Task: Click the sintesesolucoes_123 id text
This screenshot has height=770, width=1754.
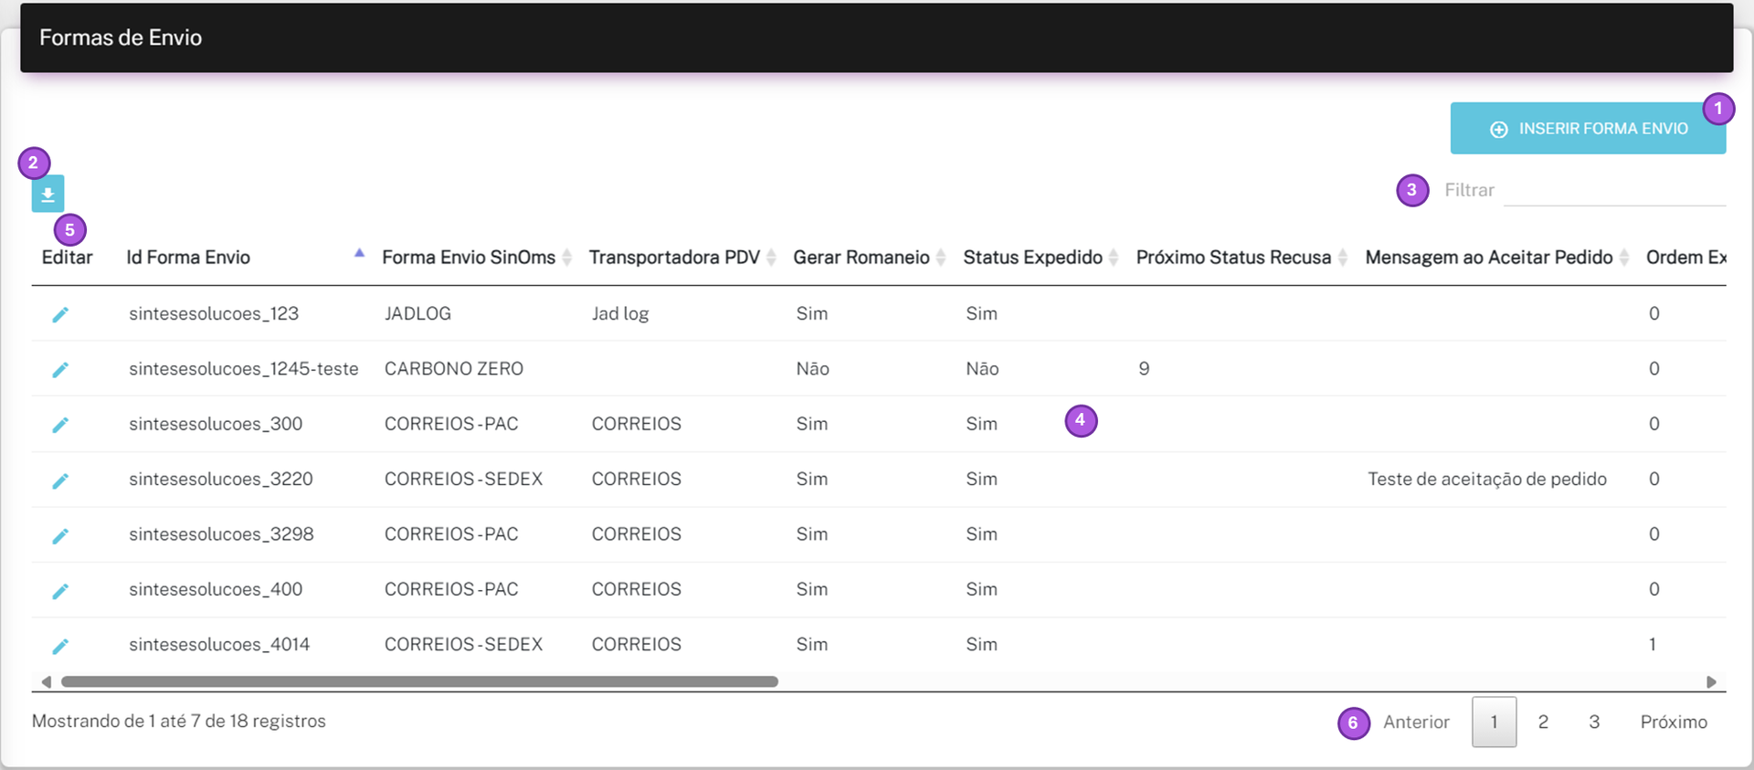Action: click(x=214, y=313)
